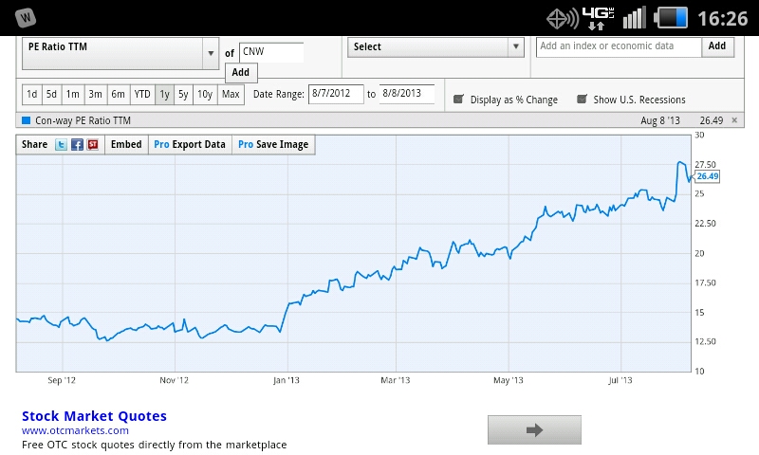Click the Jan '13 axis label
Image resolution: width=759 pixels, height=455 pixels.
coord(287,380)
